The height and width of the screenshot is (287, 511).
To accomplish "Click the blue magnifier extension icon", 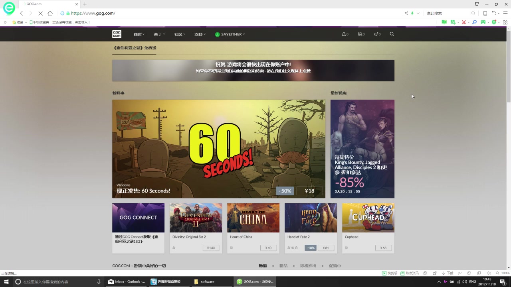I will [x=474, y=22].
